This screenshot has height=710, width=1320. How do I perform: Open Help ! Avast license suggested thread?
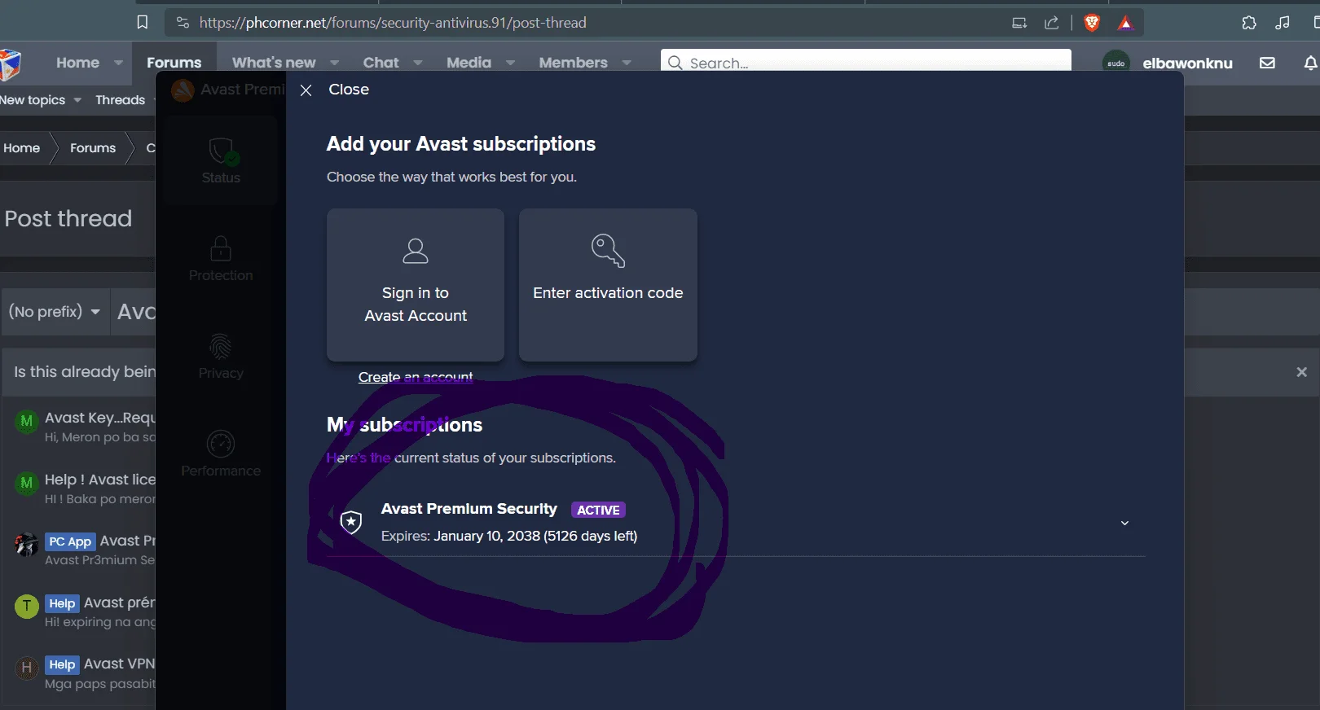[x=99, y=480]
